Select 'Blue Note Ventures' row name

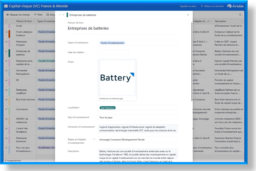(x=25, y=99)
